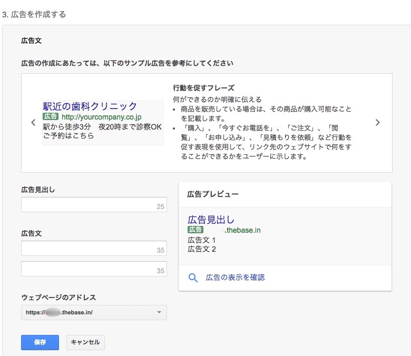The image size is (411, 356).
Task: Click the magnifier icon beside 広告の表示を確認
Action: (193, 278)
